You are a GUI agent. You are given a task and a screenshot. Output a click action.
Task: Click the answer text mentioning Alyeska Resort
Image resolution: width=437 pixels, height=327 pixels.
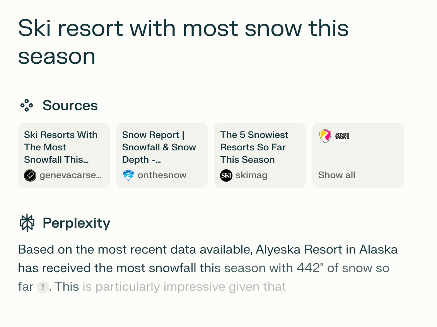point(208,268)
